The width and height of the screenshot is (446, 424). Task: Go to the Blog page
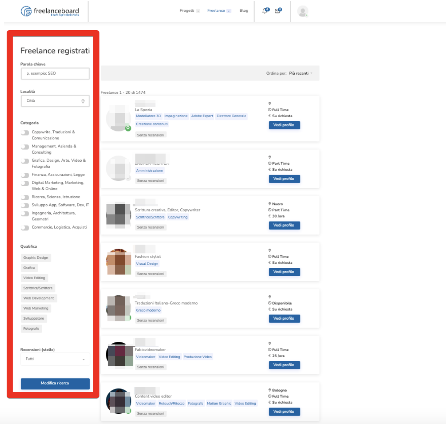pyautogui.click(x=244, y=11)
